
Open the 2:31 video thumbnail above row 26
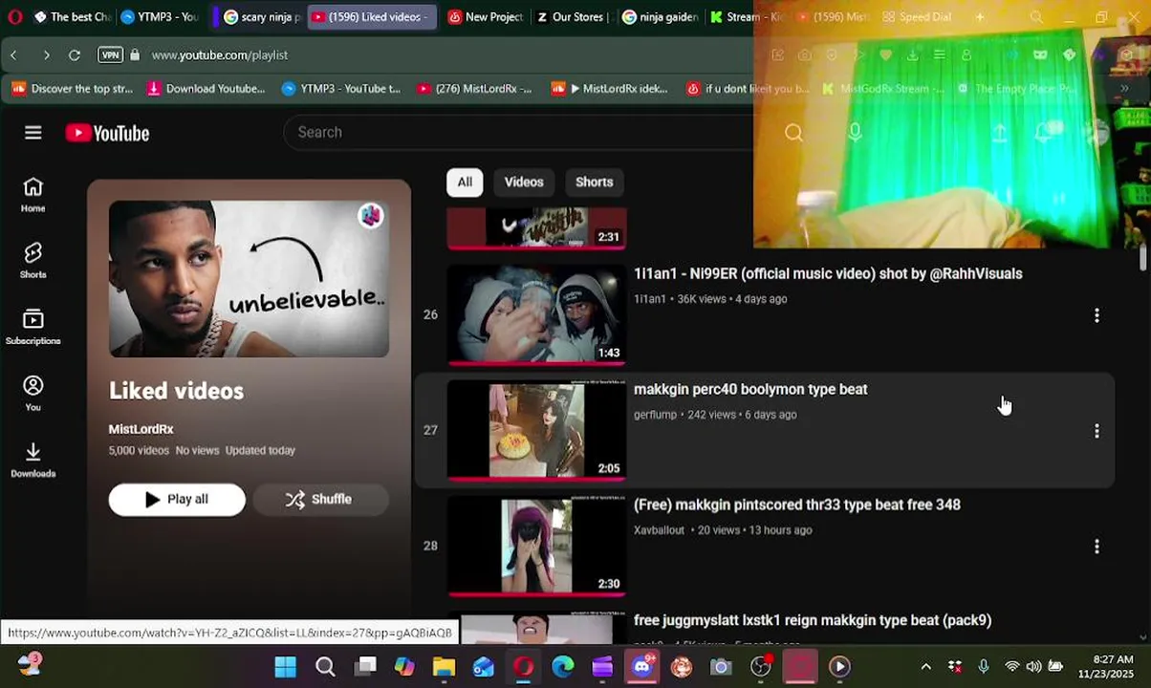tap(536, 228)
